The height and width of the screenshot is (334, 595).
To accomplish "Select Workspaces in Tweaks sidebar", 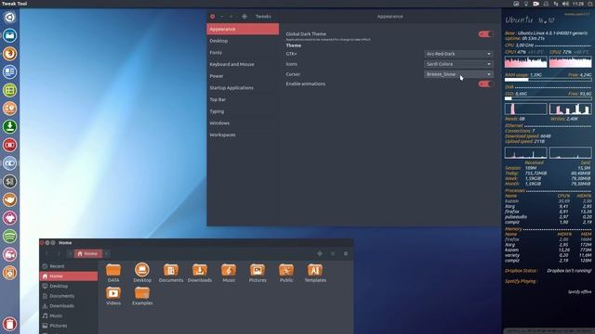I will pyautogui.click(x=243, y=135).
